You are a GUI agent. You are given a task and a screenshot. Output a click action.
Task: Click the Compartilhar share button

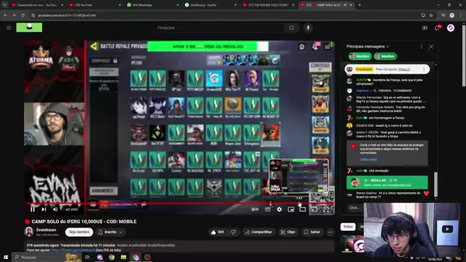tap(259, 232)
